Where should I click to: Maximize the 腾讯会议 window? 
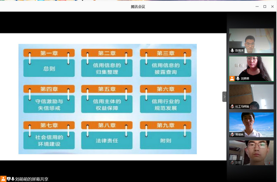264,6
